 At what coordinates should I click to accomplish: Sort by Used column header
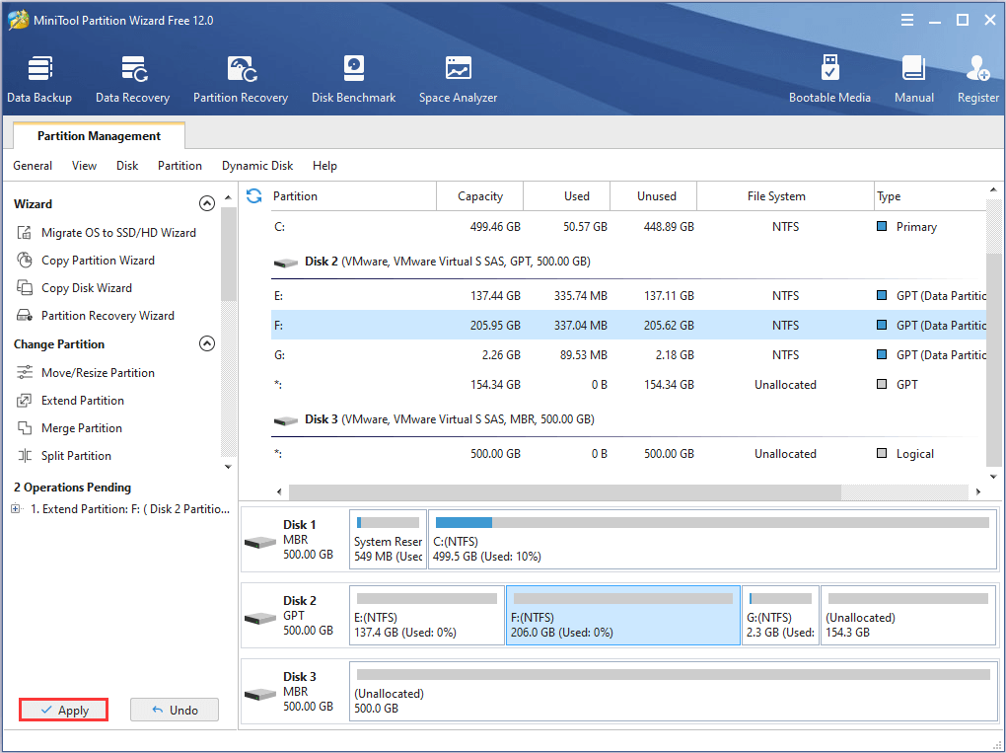[566, 195]
